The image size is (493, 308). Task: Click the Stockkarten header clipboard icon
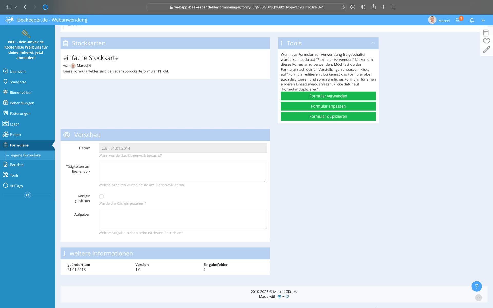click(x=65, y=43)
